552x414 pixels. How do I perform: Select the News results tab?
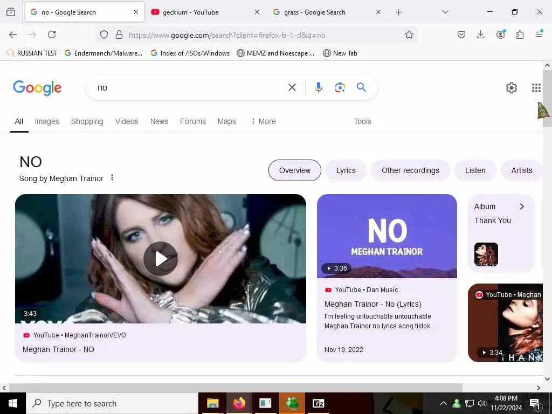pos(159,121)
